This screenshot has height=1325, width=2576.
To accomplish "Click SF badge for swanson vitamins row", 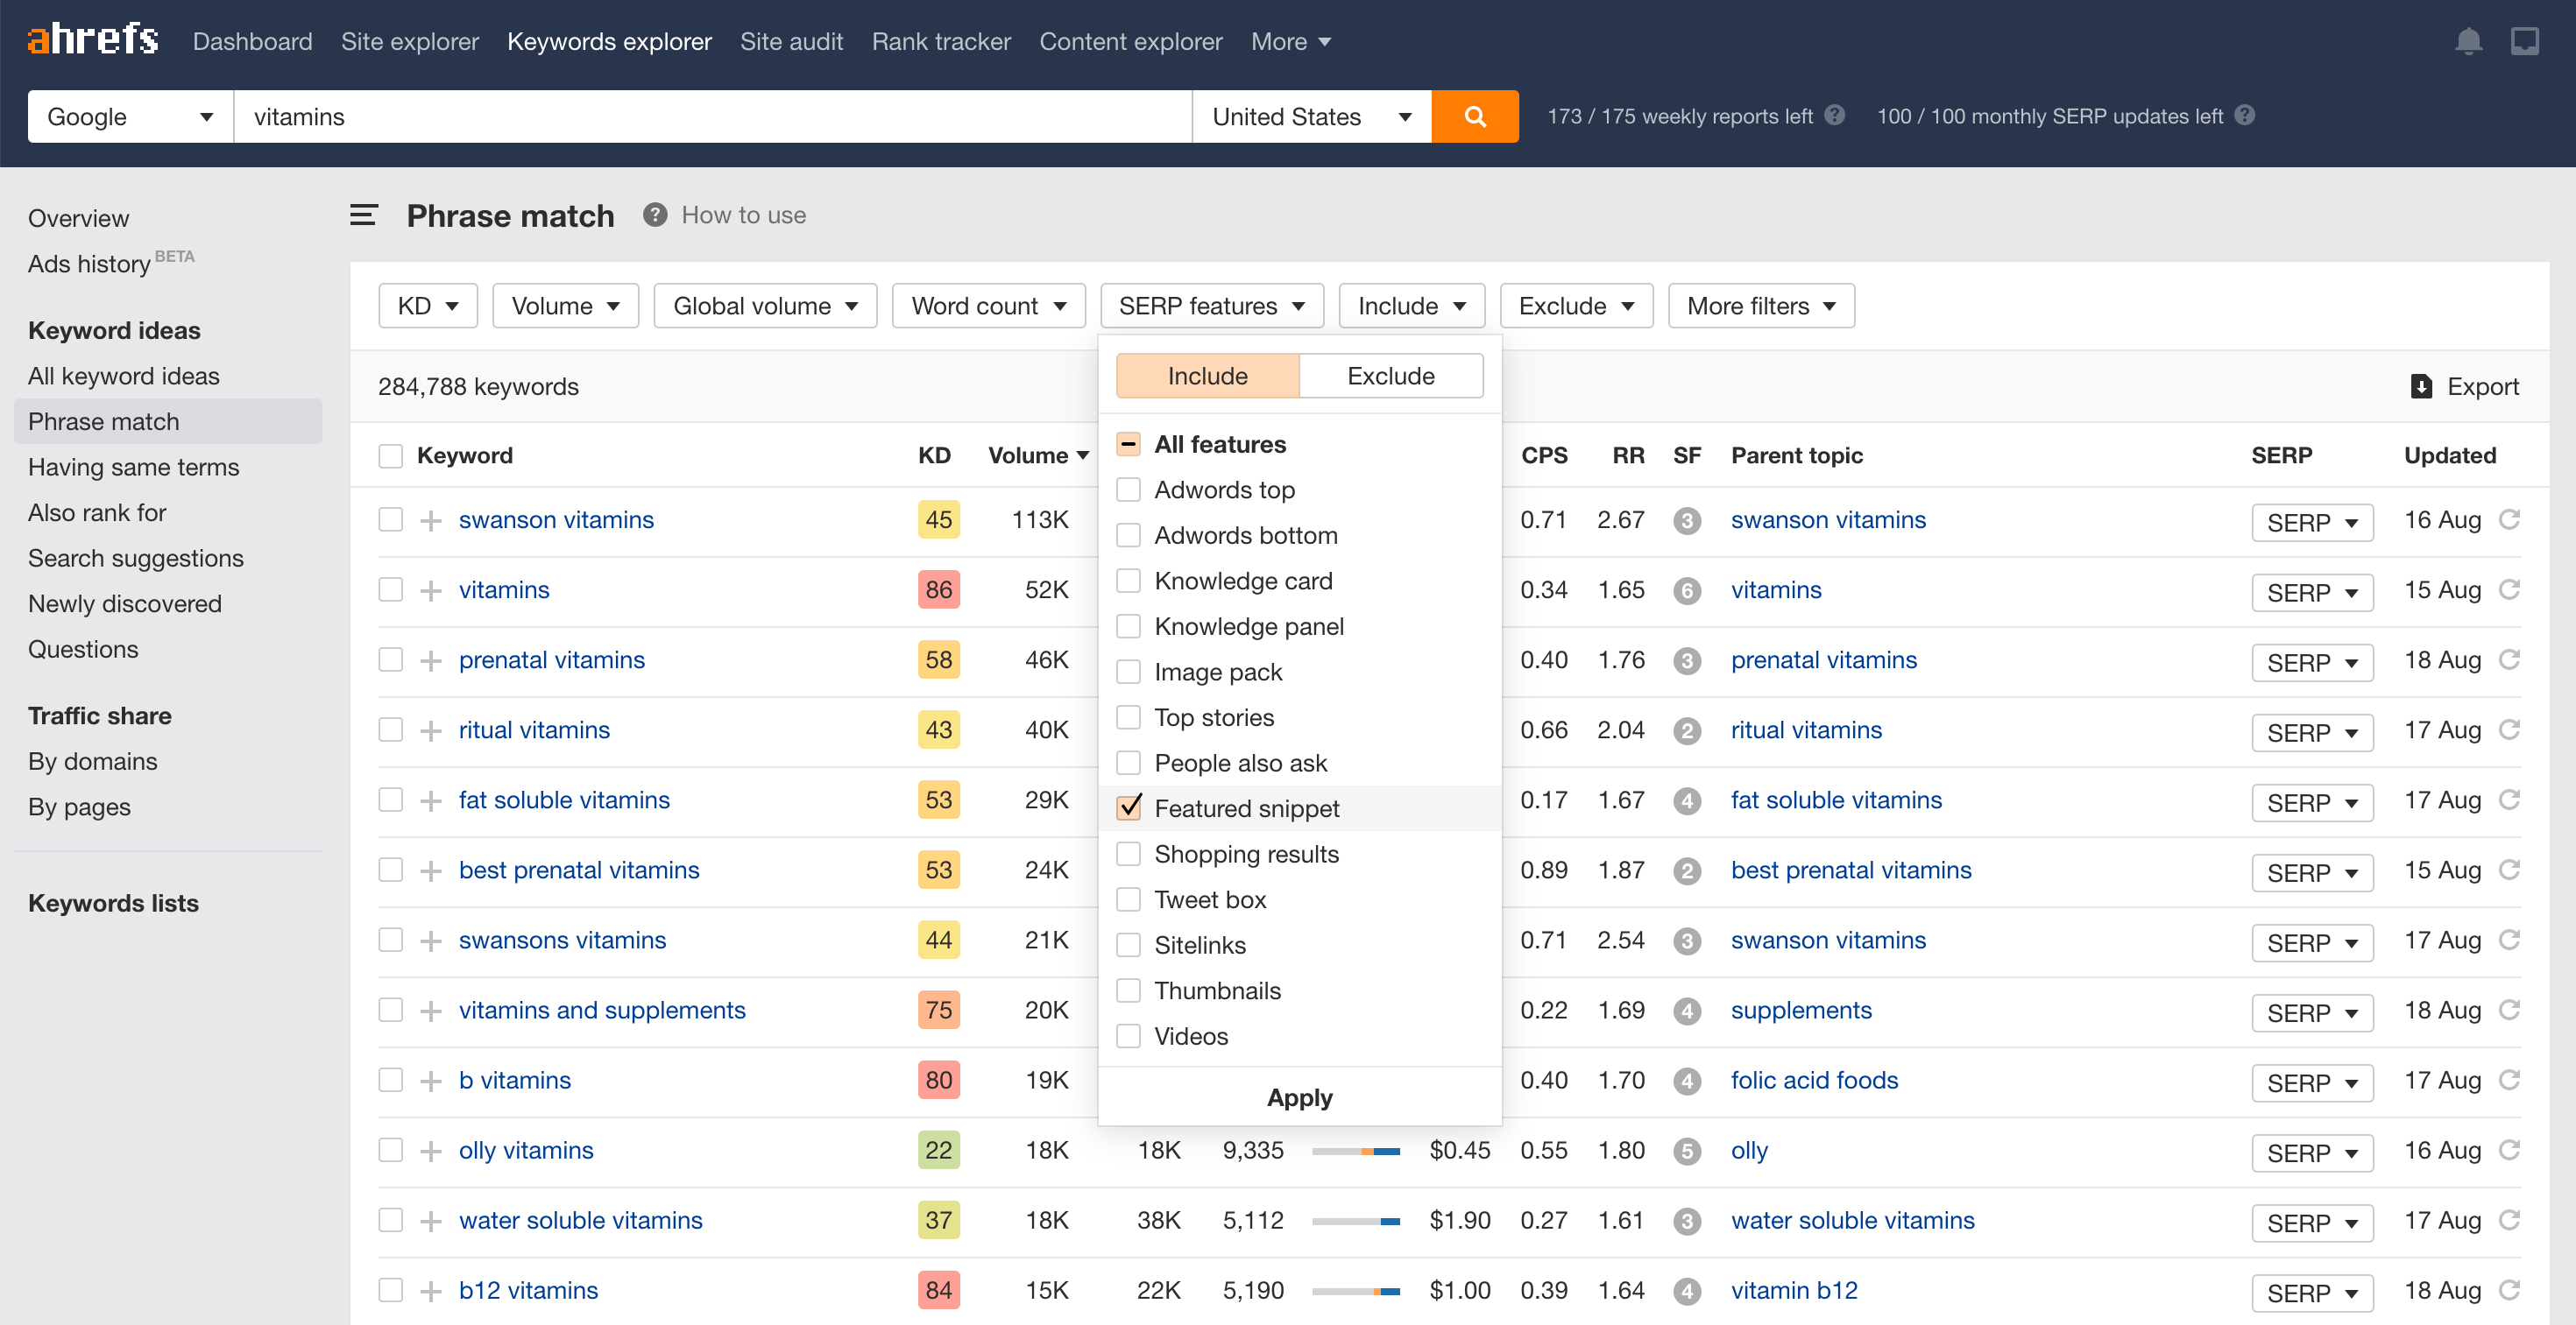I will 1687,520.
